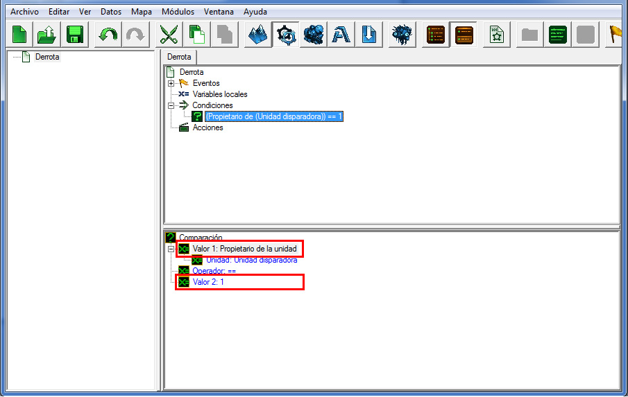Click Valor 1: Propietario de la unidad
This screenshot has width=628, height=397.
(245, 249)
